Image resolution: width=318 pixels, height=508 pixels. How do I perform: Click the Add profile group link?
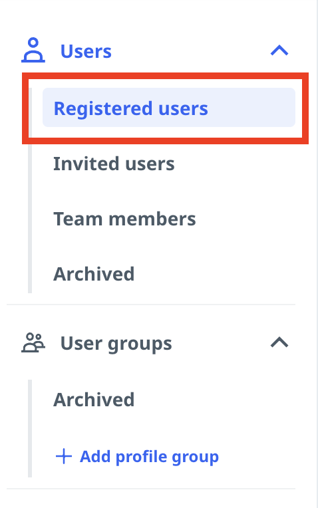pos(149,457)
